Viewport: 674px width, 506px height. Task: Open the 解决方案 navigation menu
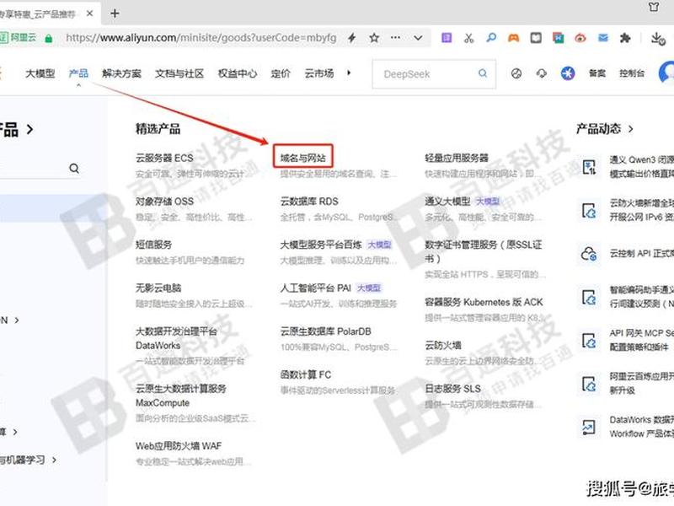coord(121,73)
